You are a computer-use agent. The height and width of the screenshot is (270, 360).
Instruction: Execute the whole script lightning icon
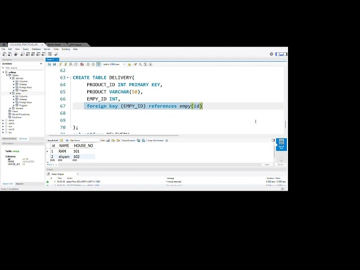tap(61, 64)
